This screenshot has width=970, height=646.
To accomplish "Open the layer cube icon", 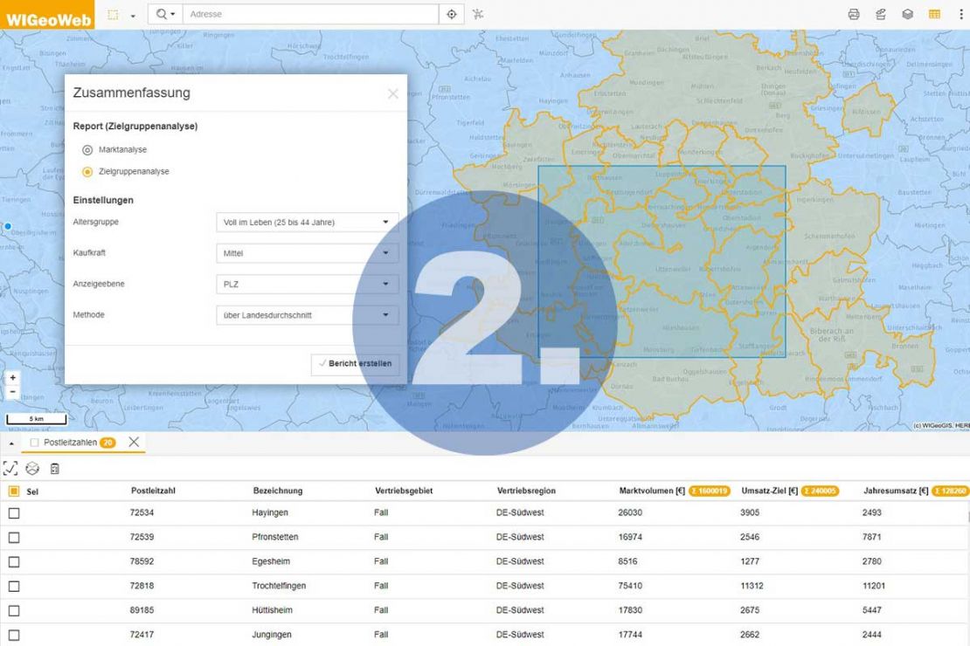I will point(908,14).
